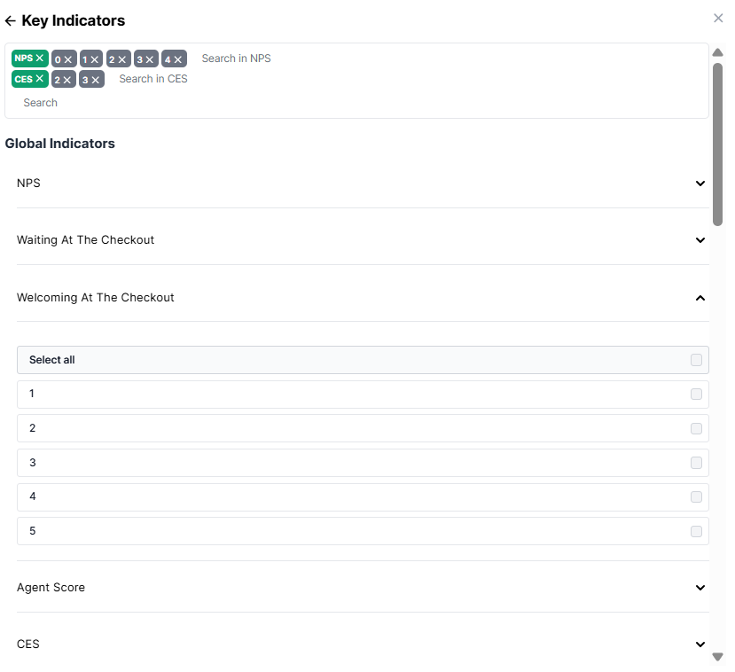Click the scroll down arrow on scrollbar

coord(718,657)
